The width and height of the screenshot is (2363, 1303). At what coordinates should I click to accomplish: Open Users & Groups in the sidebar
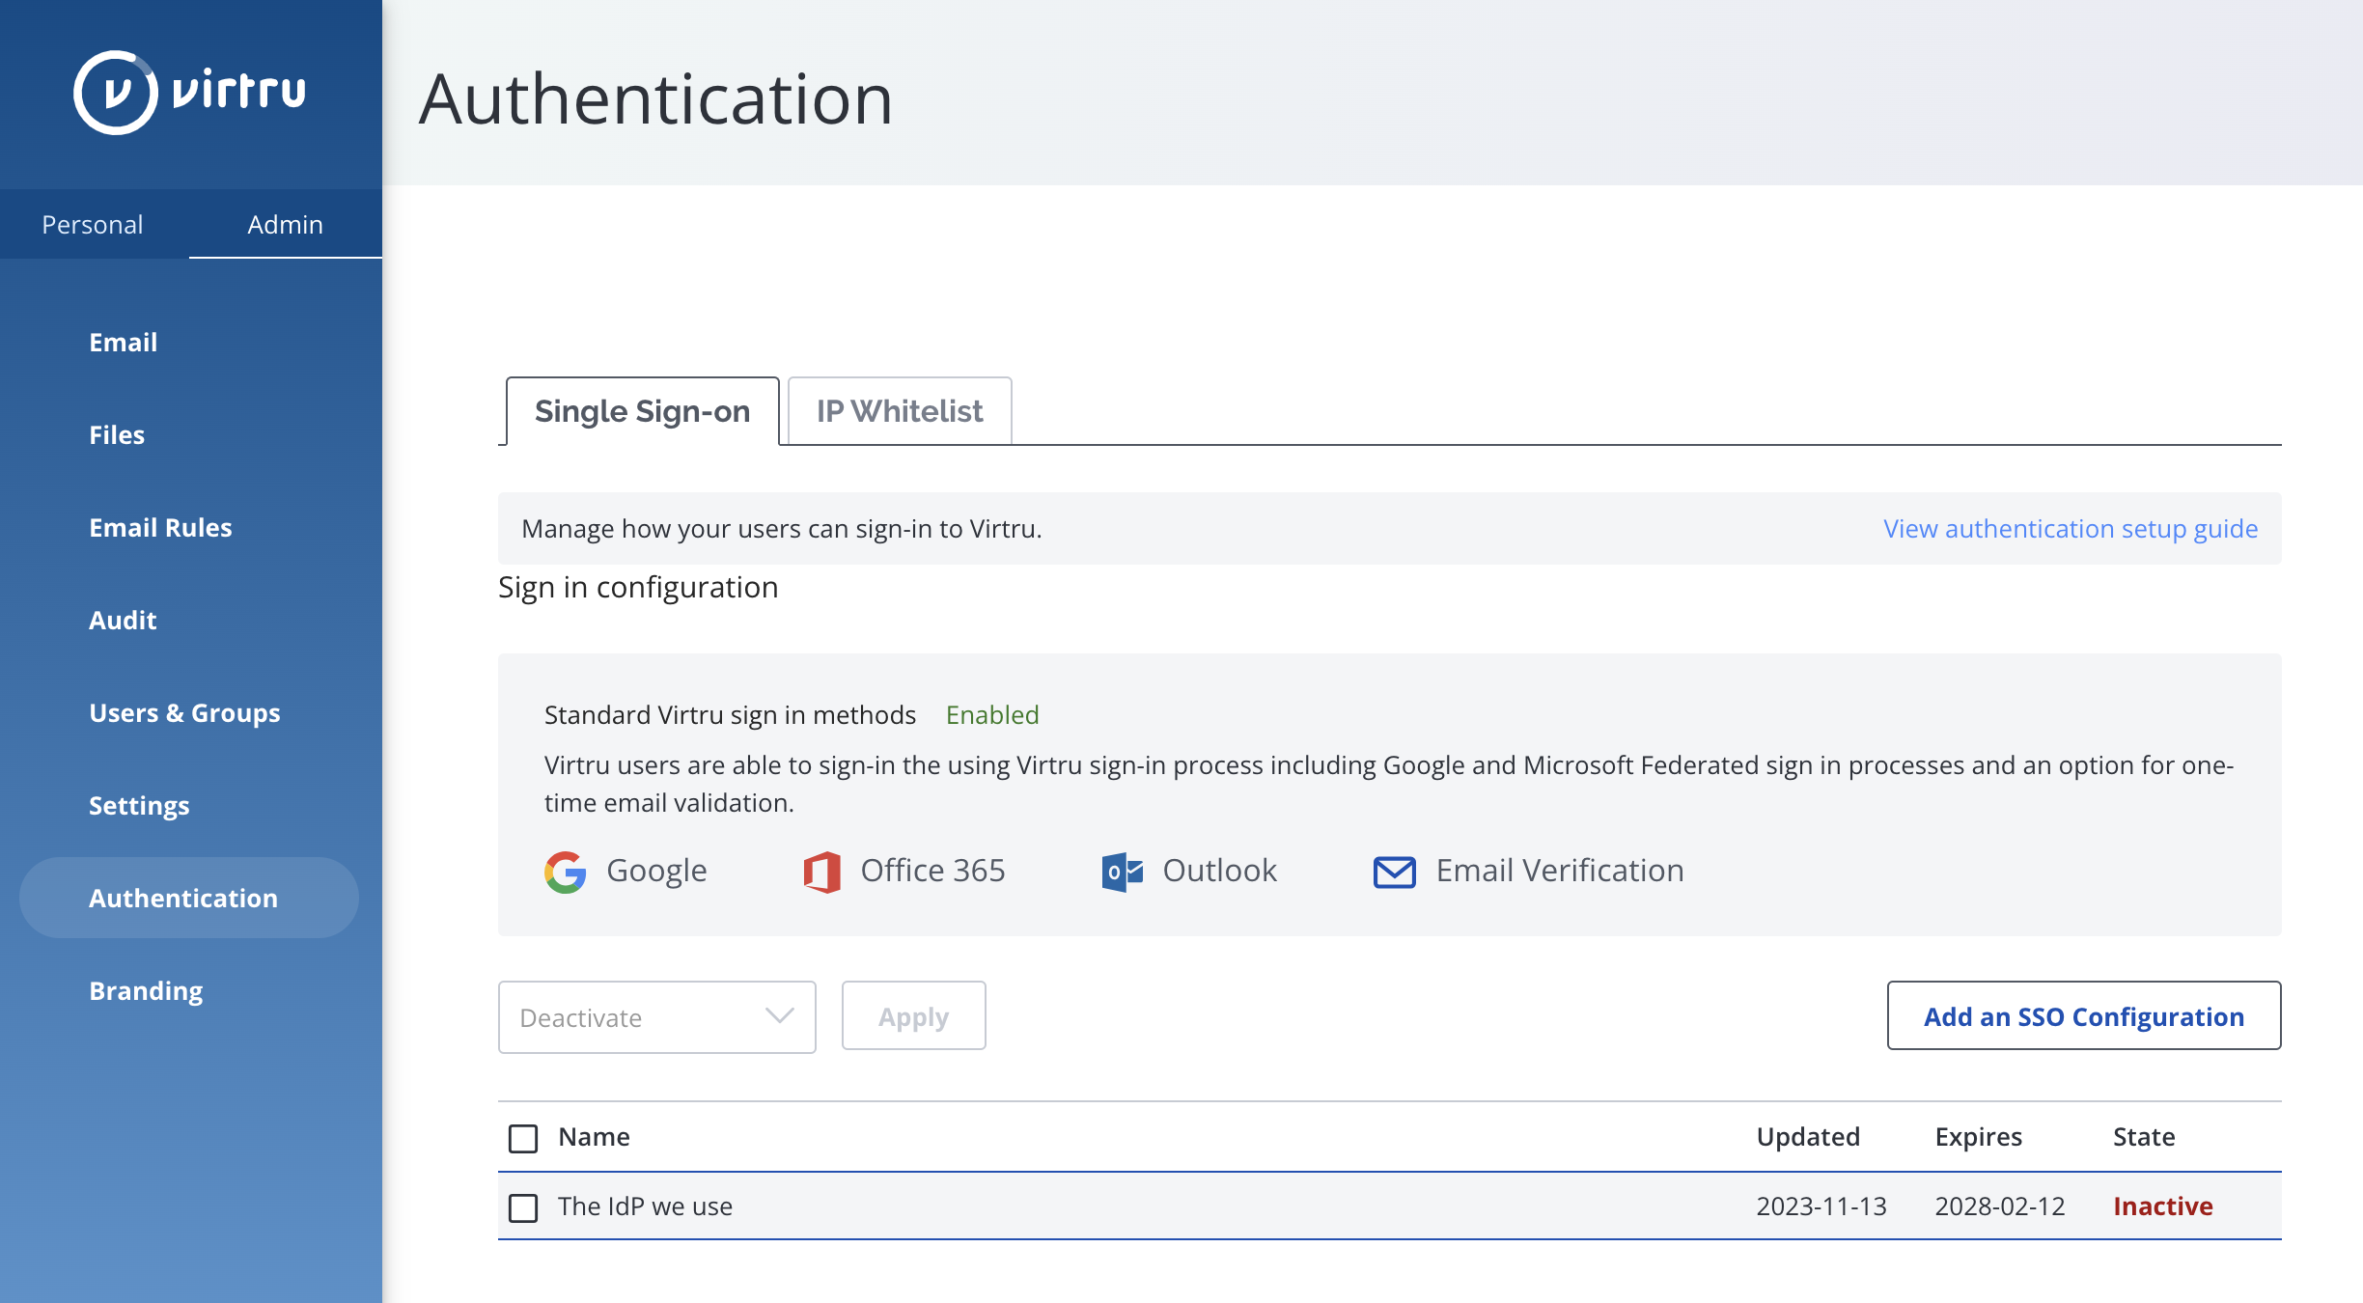coord(184,712)
